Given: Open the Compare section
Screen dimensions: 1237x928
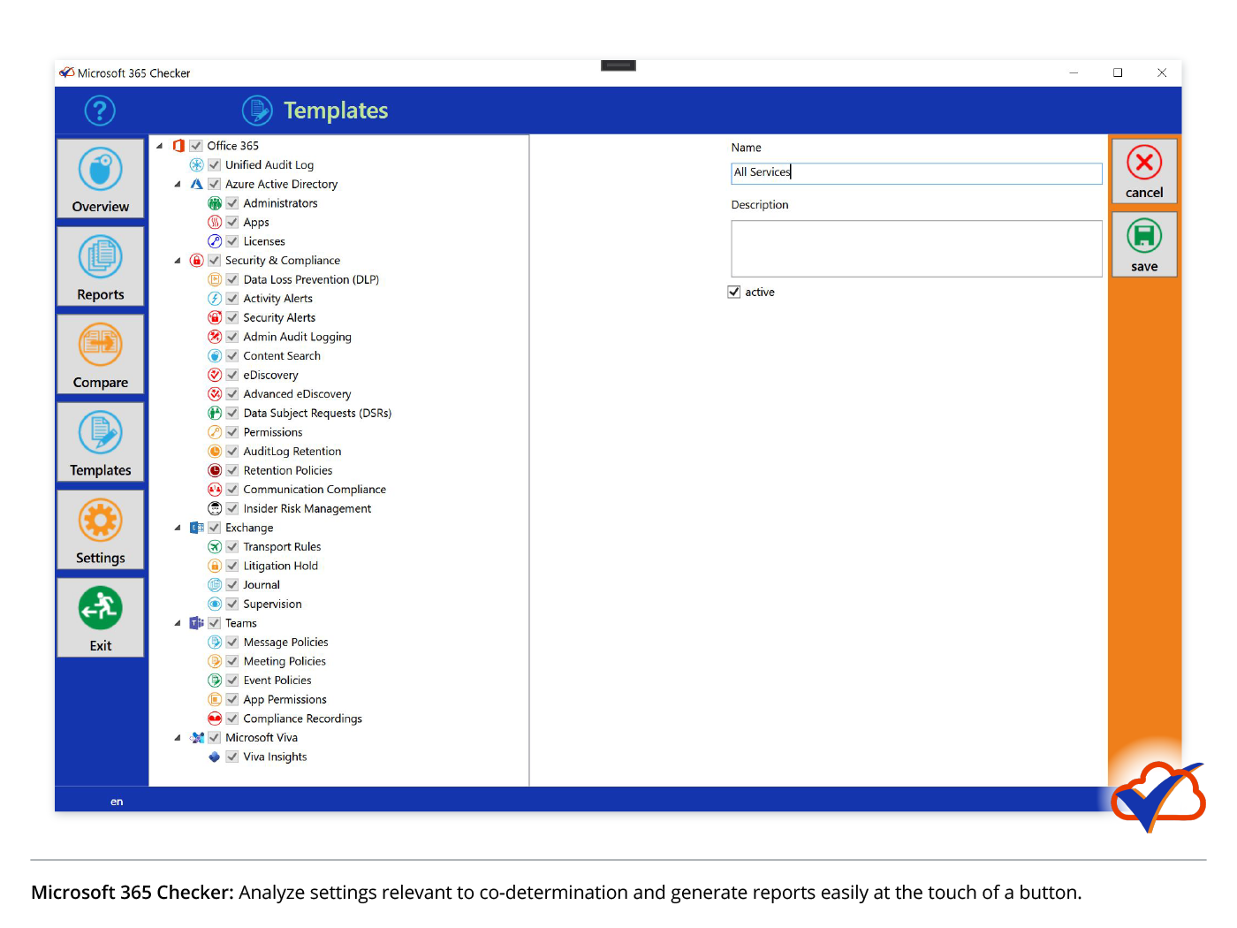Looking at the screenshot, I should coord(101,354).
